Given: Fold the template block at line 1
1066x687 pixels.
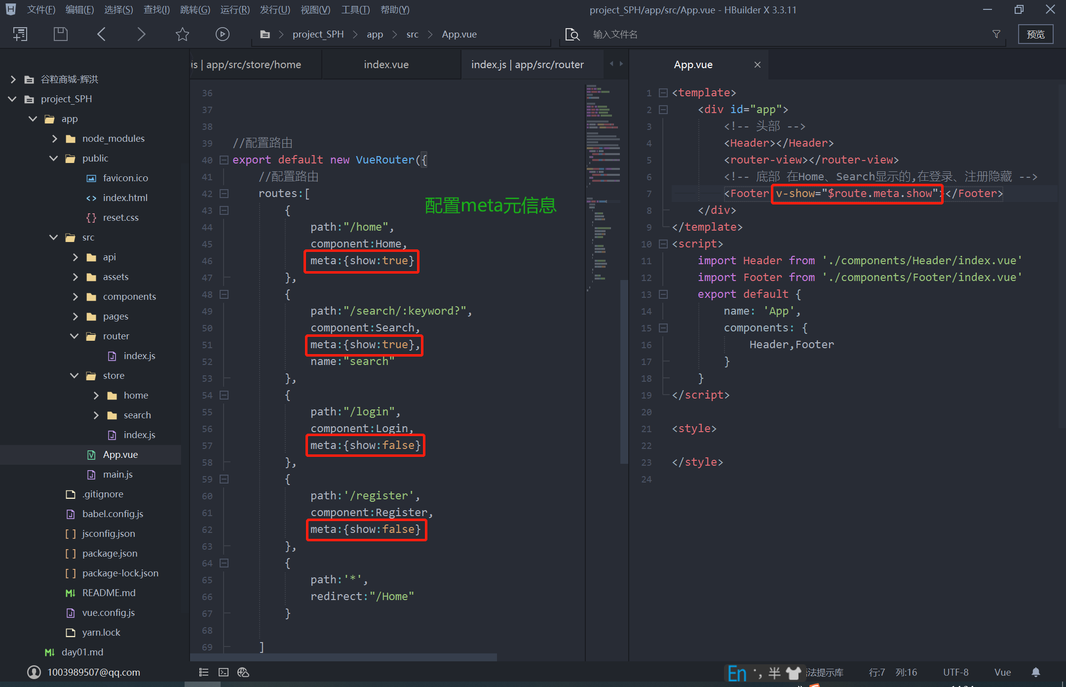Looking at the screenshot, I should pyautogui.click(x=663, y=93).
